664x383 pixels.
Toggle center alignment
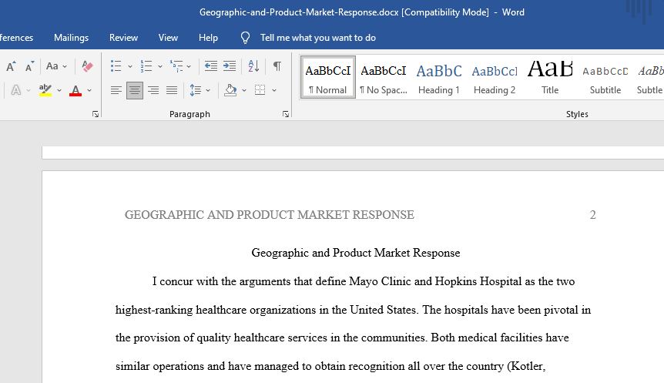tap(135, 90)
